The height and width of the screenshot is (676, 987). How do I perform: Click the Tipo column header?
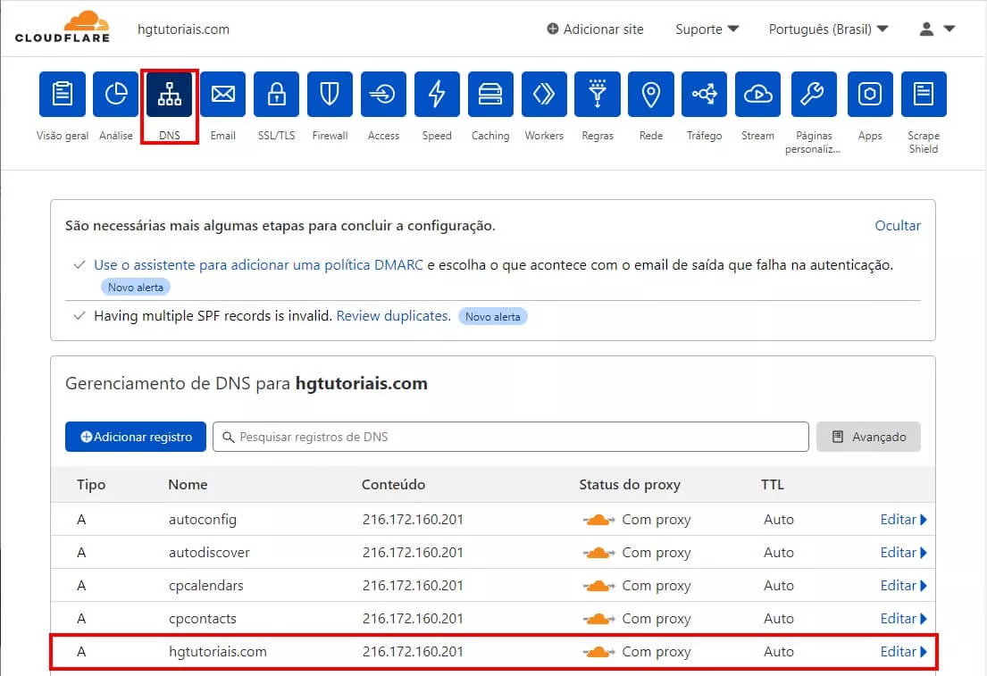(x=91, y=485)
